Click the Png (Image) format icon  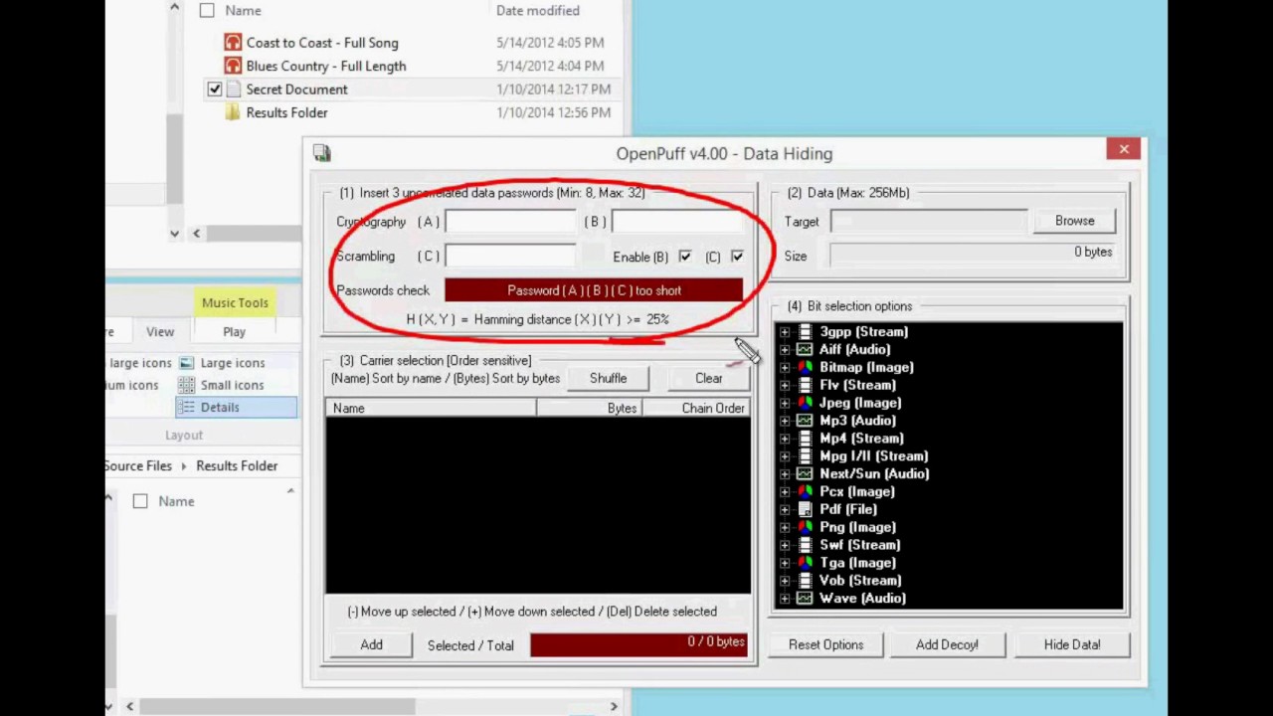805,527
